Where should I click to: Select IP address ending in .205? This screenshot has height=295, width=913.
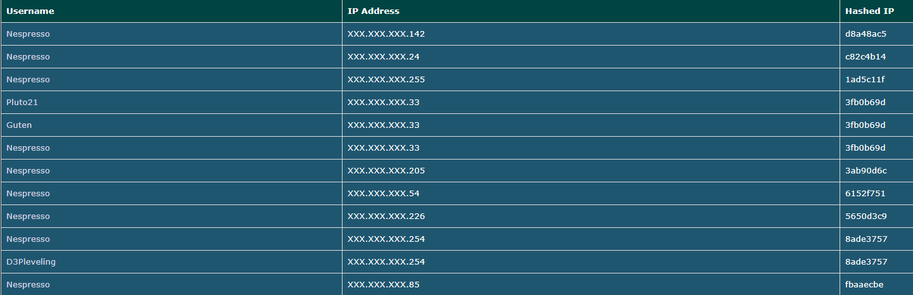(x=386, y=171)
